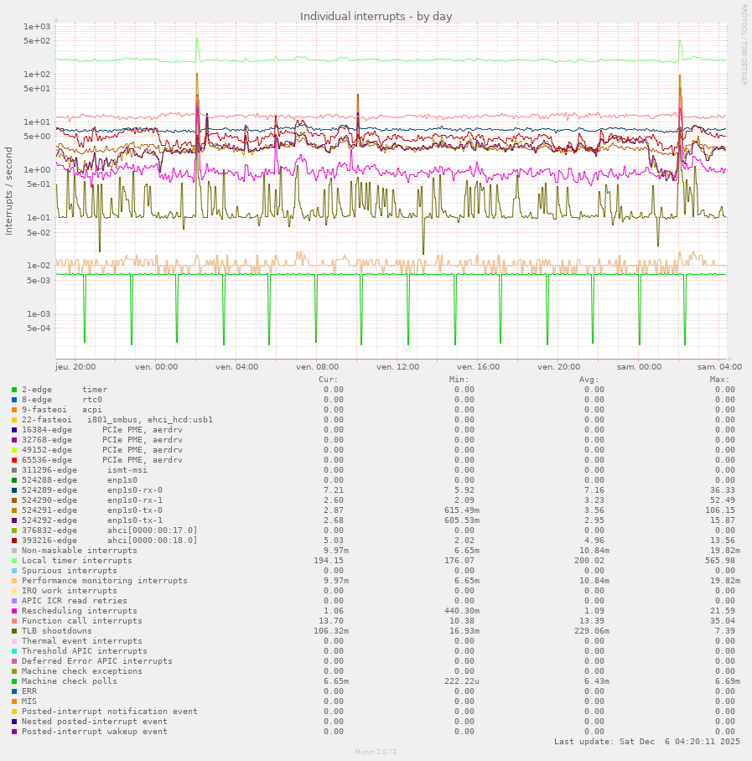Click the Max: column header
The width and height of the screenshot is (752, 761).
719,380
